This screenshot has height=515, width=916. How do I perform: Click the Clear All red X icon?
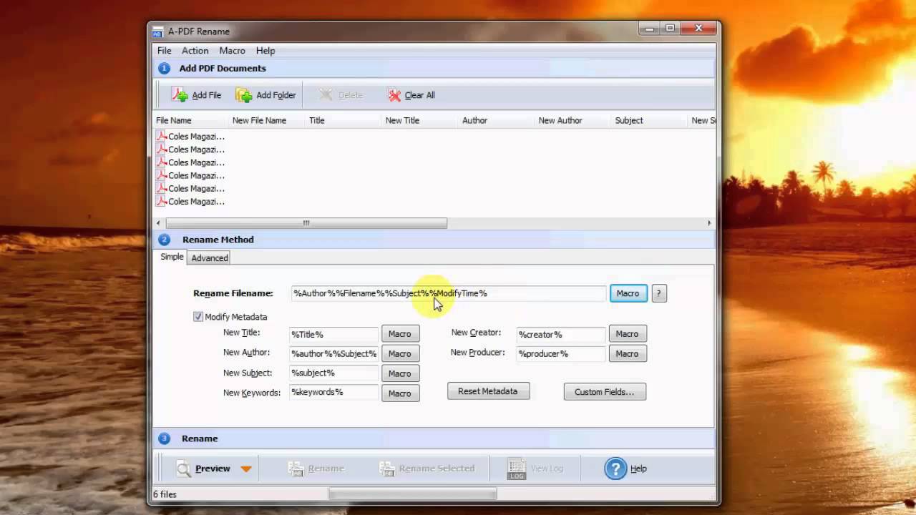394,95
